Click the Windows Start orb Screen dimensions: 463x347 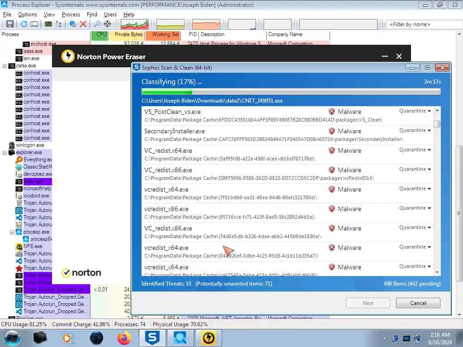pos(12,338)
